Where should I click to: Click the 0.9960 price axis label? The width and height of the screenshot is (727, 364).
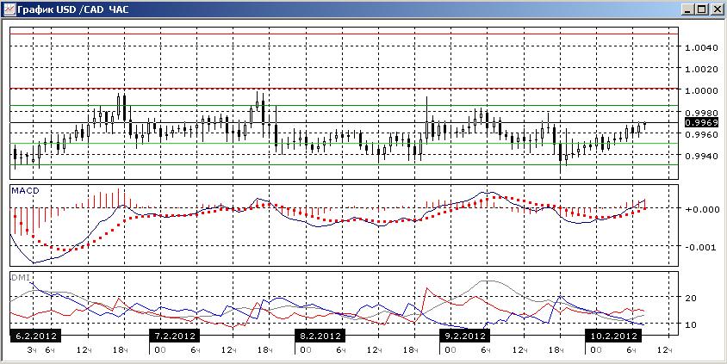(x=701, y=134)
